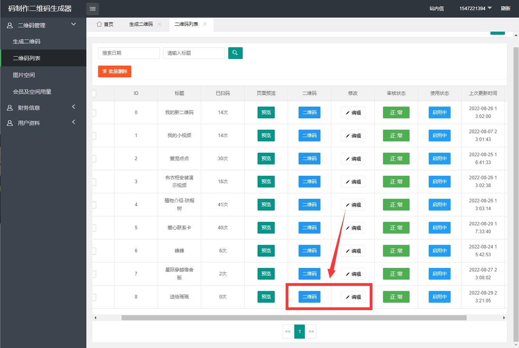Check the row checkbox for 送给瑶瑶

[x=94, y=297]
